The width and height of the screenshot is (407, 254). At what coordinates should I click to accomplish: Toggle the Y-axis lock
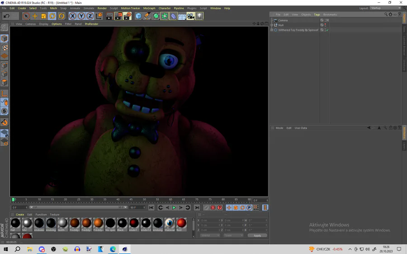tap(81, 16)
